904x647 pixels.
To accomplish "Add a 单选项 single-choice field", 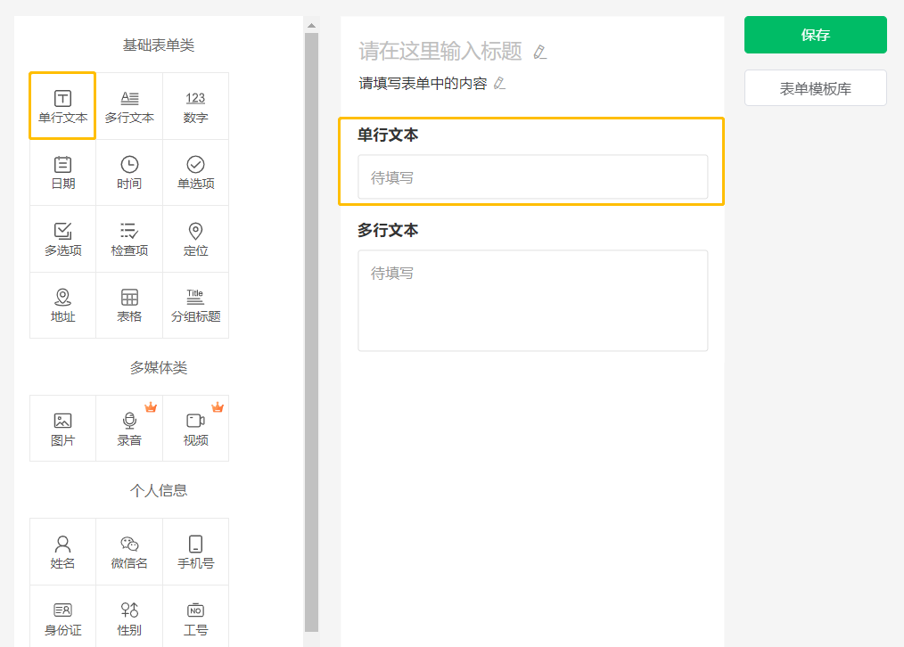I will 195,172.
